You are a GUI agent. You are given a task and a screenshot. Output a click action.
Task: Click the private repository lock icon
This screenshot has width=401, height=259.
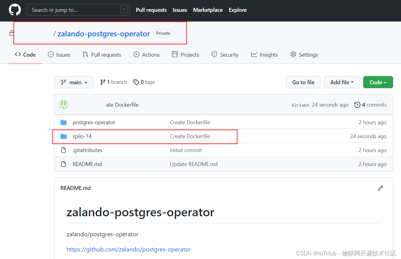tap(12, 33)
